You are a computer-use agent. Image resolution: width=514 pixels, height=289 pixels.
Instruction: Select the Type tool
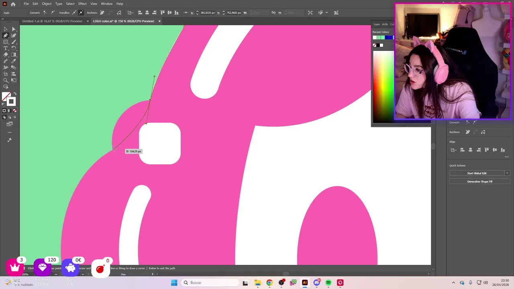pos(6,48)
